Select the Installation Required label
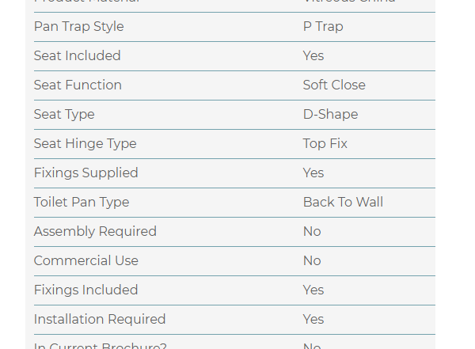Image resolution: width=475 pixels, height=349 pixels. (x=100, y=320)
